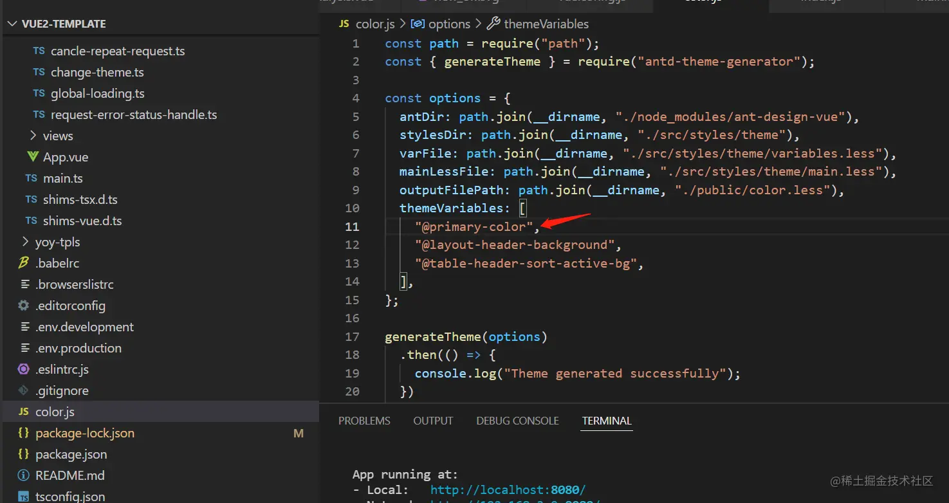949x503 pixels.
Task: Switch to the PROBLEMS panel tab
Action: coord(364,421)
